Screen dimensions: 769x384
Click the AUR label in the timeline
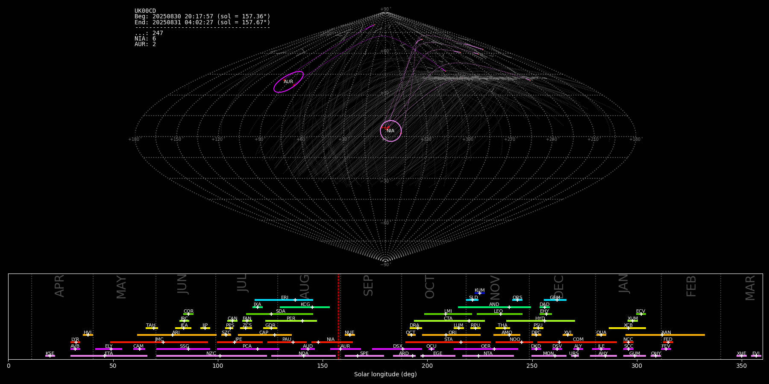coord(345,346)
